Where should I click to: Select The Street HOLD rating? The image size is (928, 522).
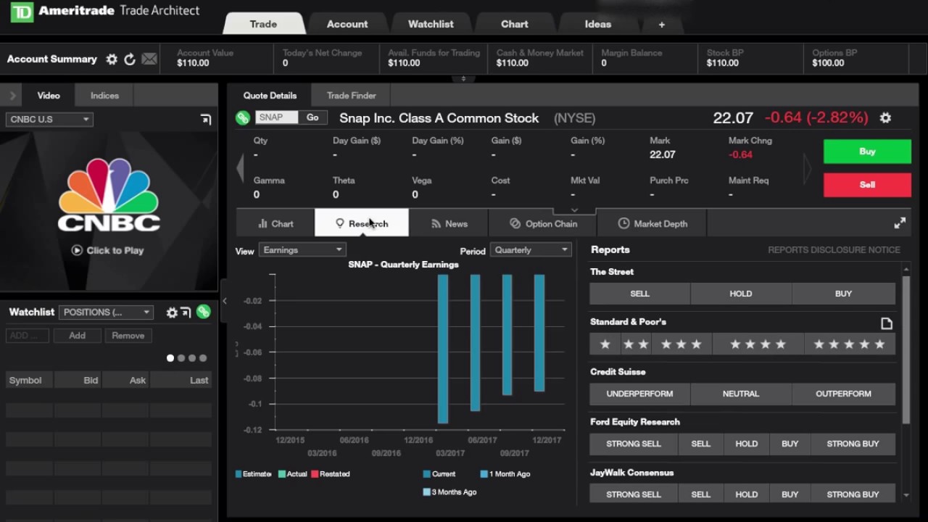(741, 294)
